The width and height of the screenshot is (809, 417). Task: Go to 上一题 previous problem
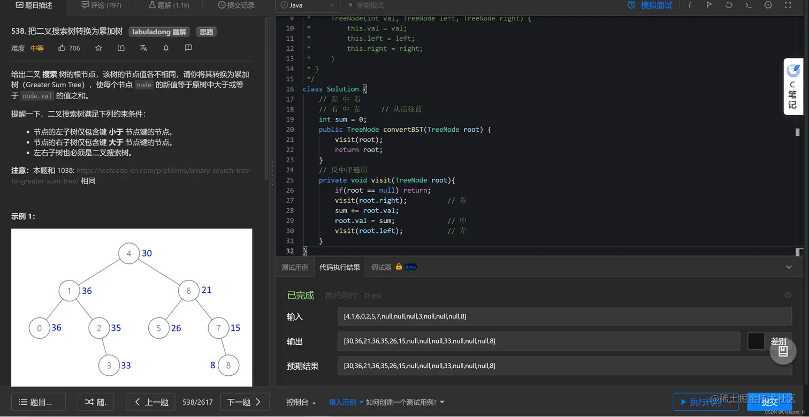tap(151, 402)
